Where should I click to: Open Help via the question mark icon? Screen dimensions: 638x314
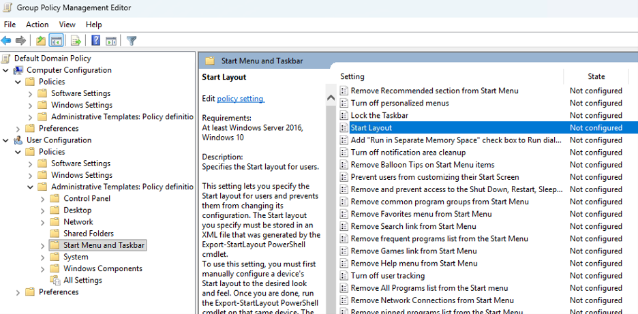click(95, 41)
